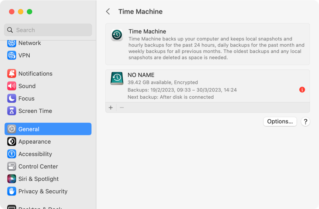Open Siri & Spotlight in sidebar
This screenshot has width=319, height=209.
[48, 179]
